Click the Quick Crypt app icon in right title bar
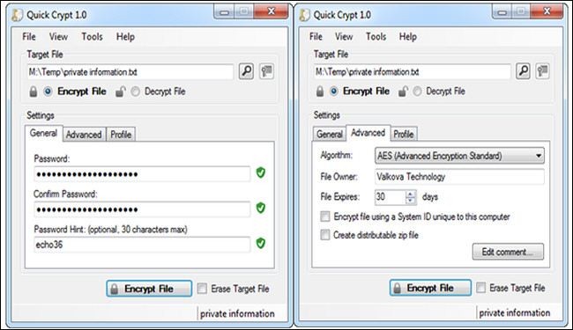 coord(304,15)
